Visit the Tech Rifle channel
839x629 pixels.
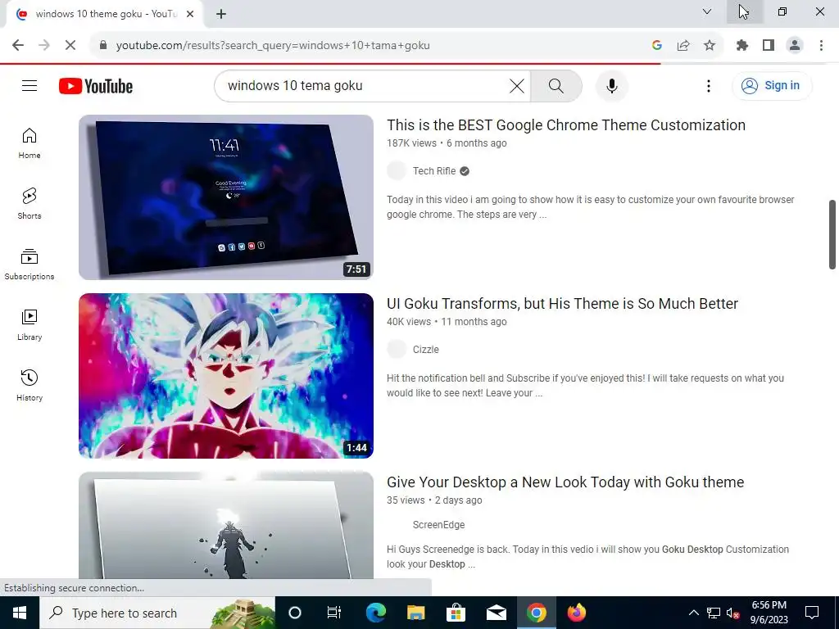click(x=434, y=171)
